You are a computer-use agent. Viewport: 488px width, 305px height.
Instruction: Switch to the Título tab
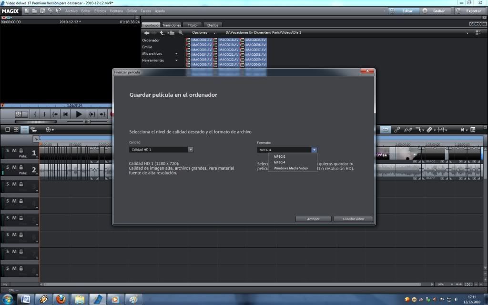click(x=192, y=25)
